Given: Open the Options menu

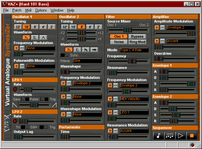Looking at the screenshot, I should [x=41, y=10].
